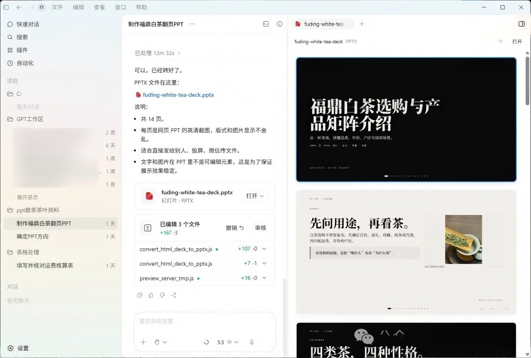
Task: Click the chat pane vertical scrollbar
Action: pos(285,317)
